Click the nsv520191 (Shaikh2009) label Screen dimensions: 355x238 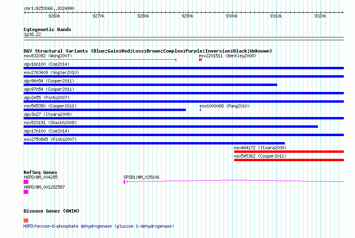point(50,123)
